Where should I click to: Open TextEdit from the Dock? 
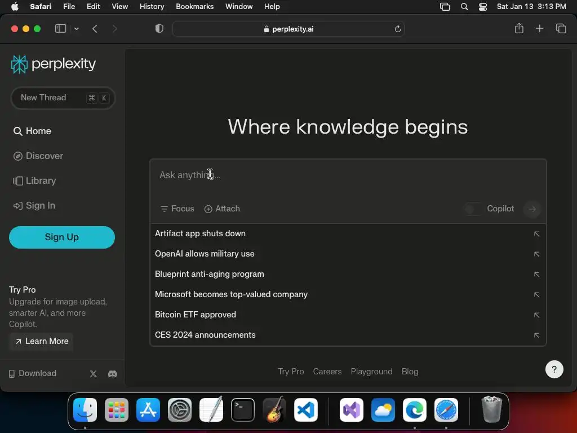coord(211,410)
